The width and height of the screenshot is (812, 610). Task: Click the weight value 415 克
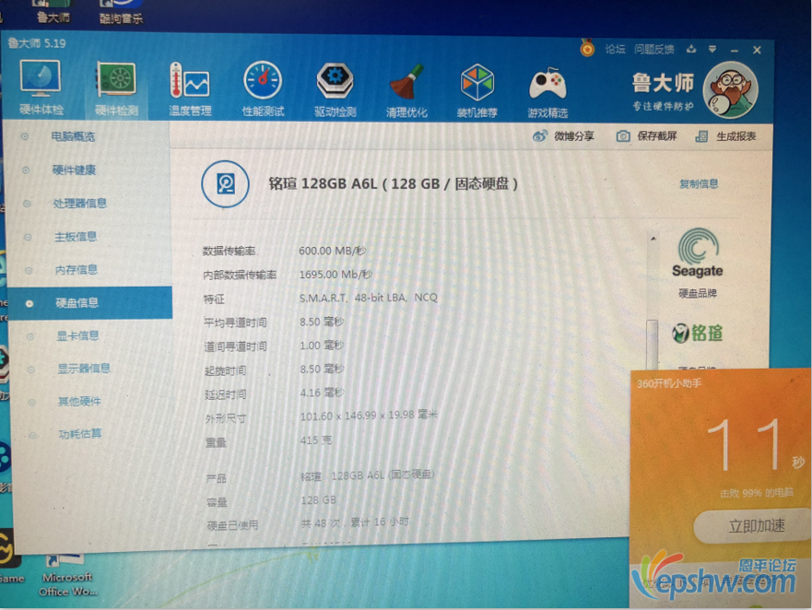pos(316,440)
